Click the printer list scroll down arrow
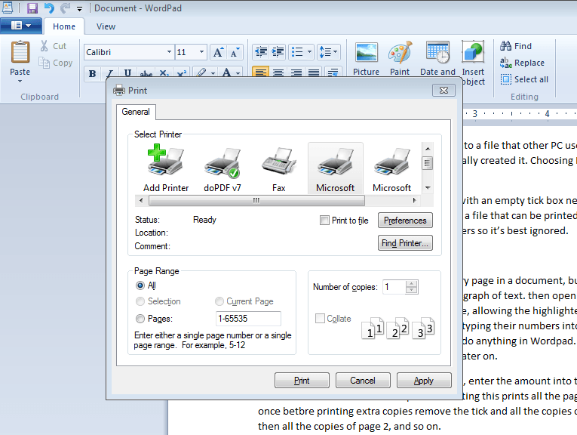The image size is (577, 435). pos(428,188)
